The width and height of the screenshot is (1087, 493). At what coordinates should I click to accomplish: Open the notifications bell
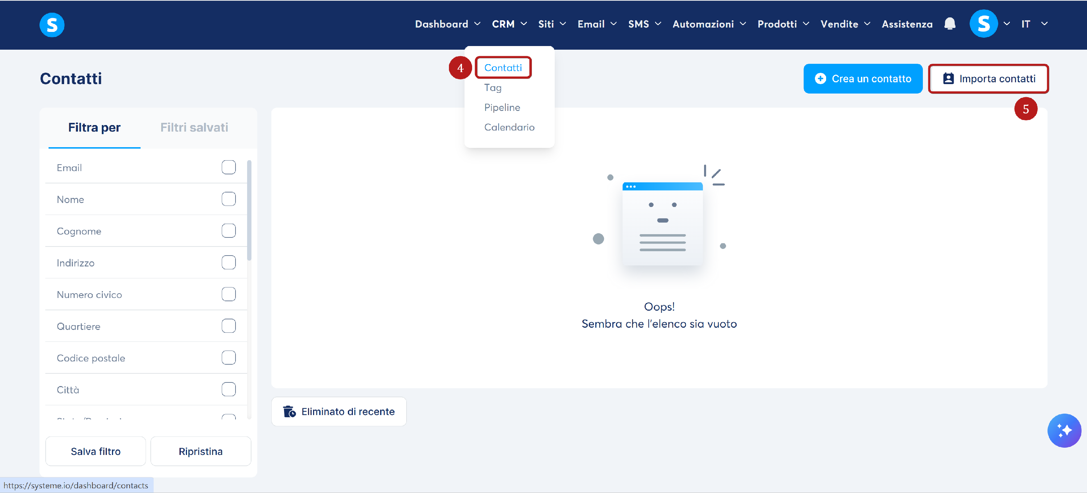point(949,24)
